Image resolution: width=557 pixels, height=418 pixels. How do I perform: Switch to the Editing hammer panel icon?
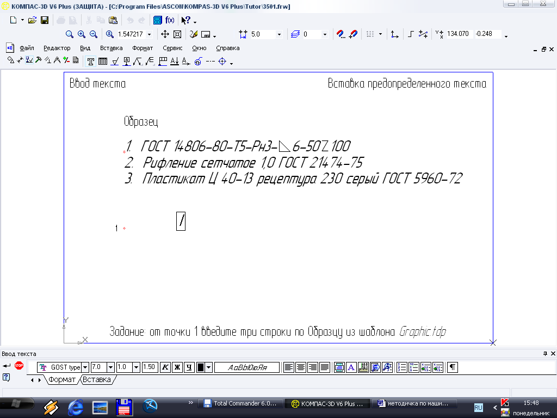coord(39,60)
